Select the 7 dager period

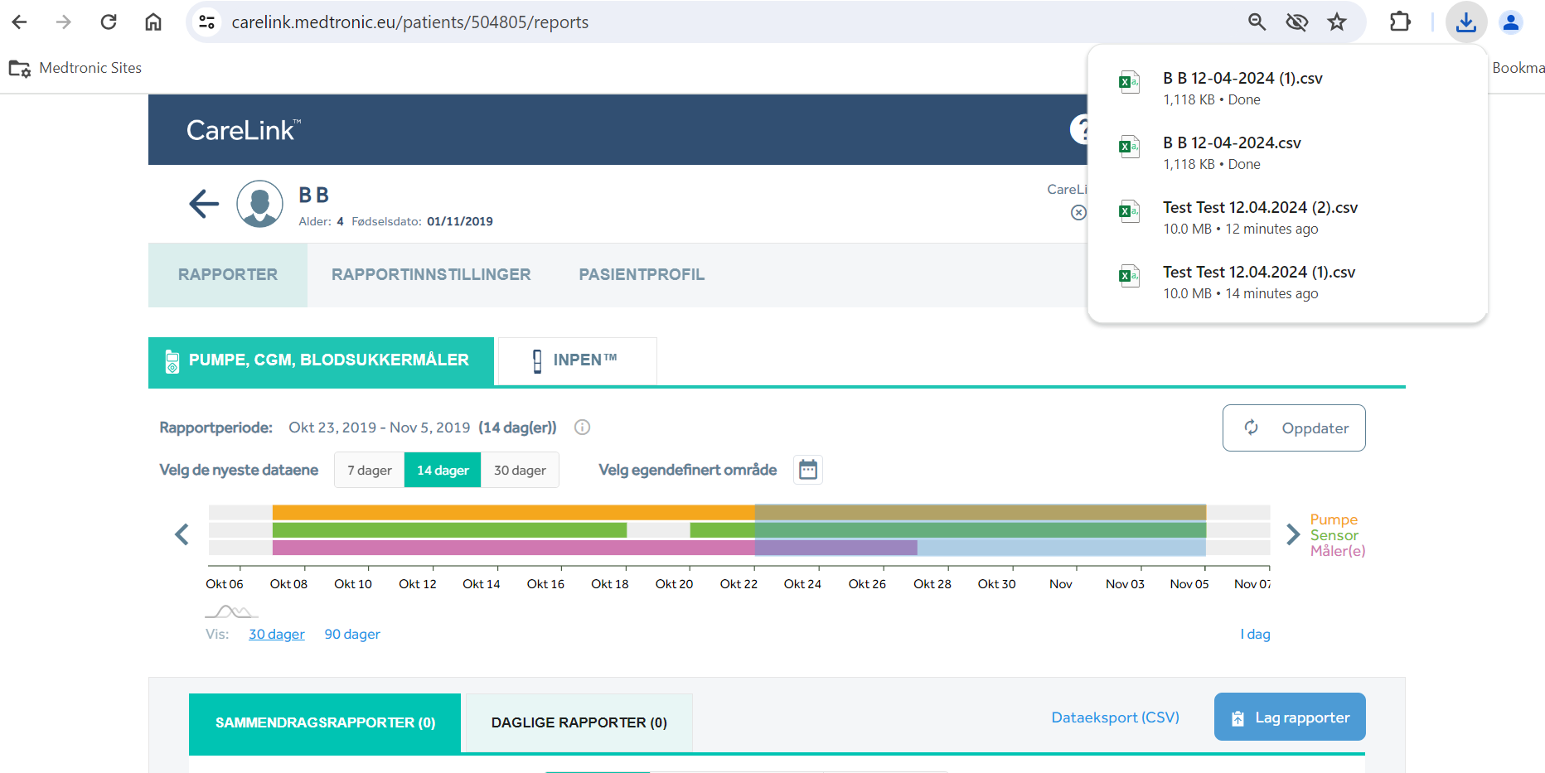370,470
